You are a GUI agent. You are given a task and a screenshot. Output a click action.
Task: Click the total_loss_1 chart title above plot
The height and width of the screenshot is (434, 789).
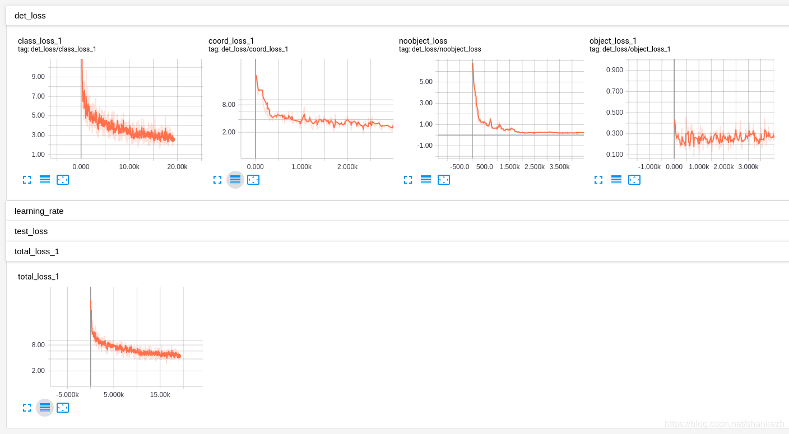39,277
